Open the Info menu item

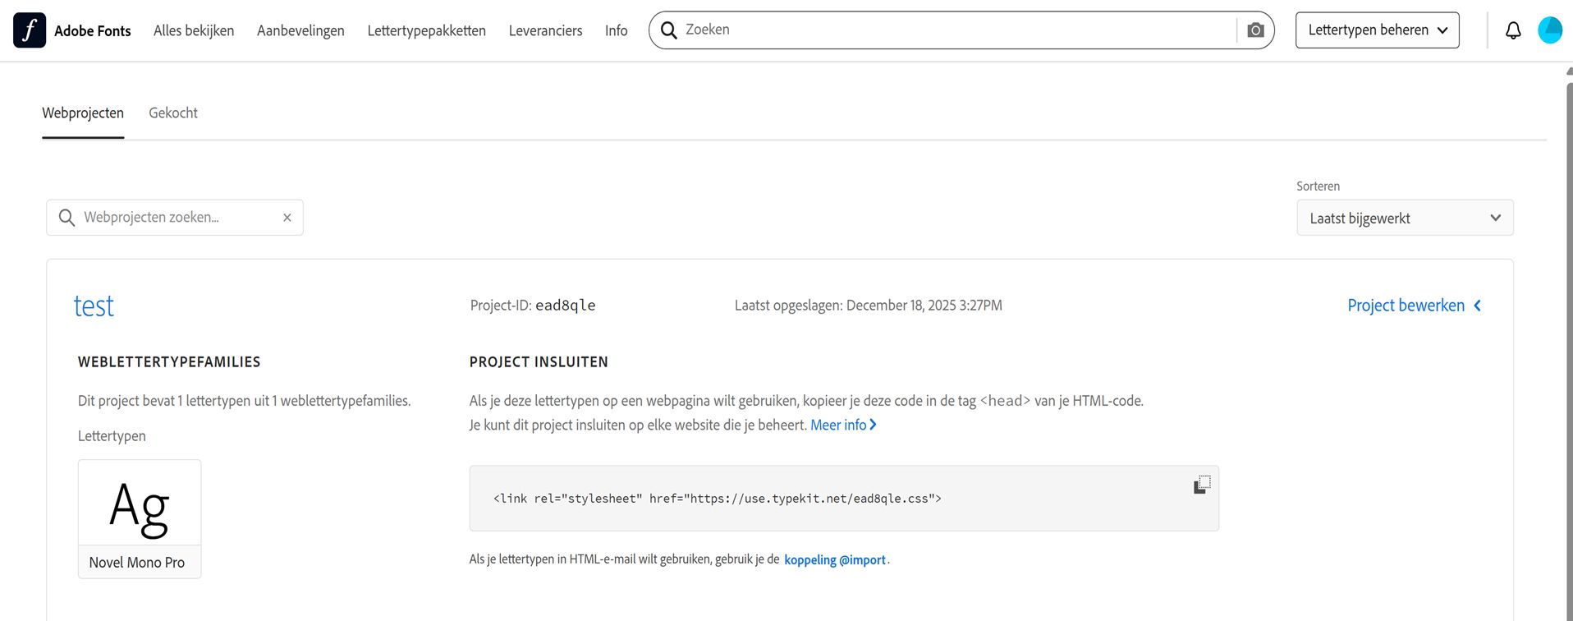[x=616, y=31]
